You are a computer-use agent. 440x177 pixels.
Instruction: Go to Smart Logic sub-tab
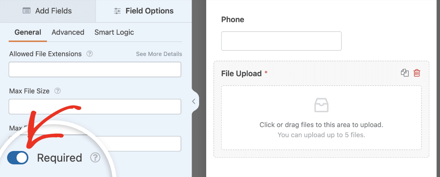coord(114,32)
